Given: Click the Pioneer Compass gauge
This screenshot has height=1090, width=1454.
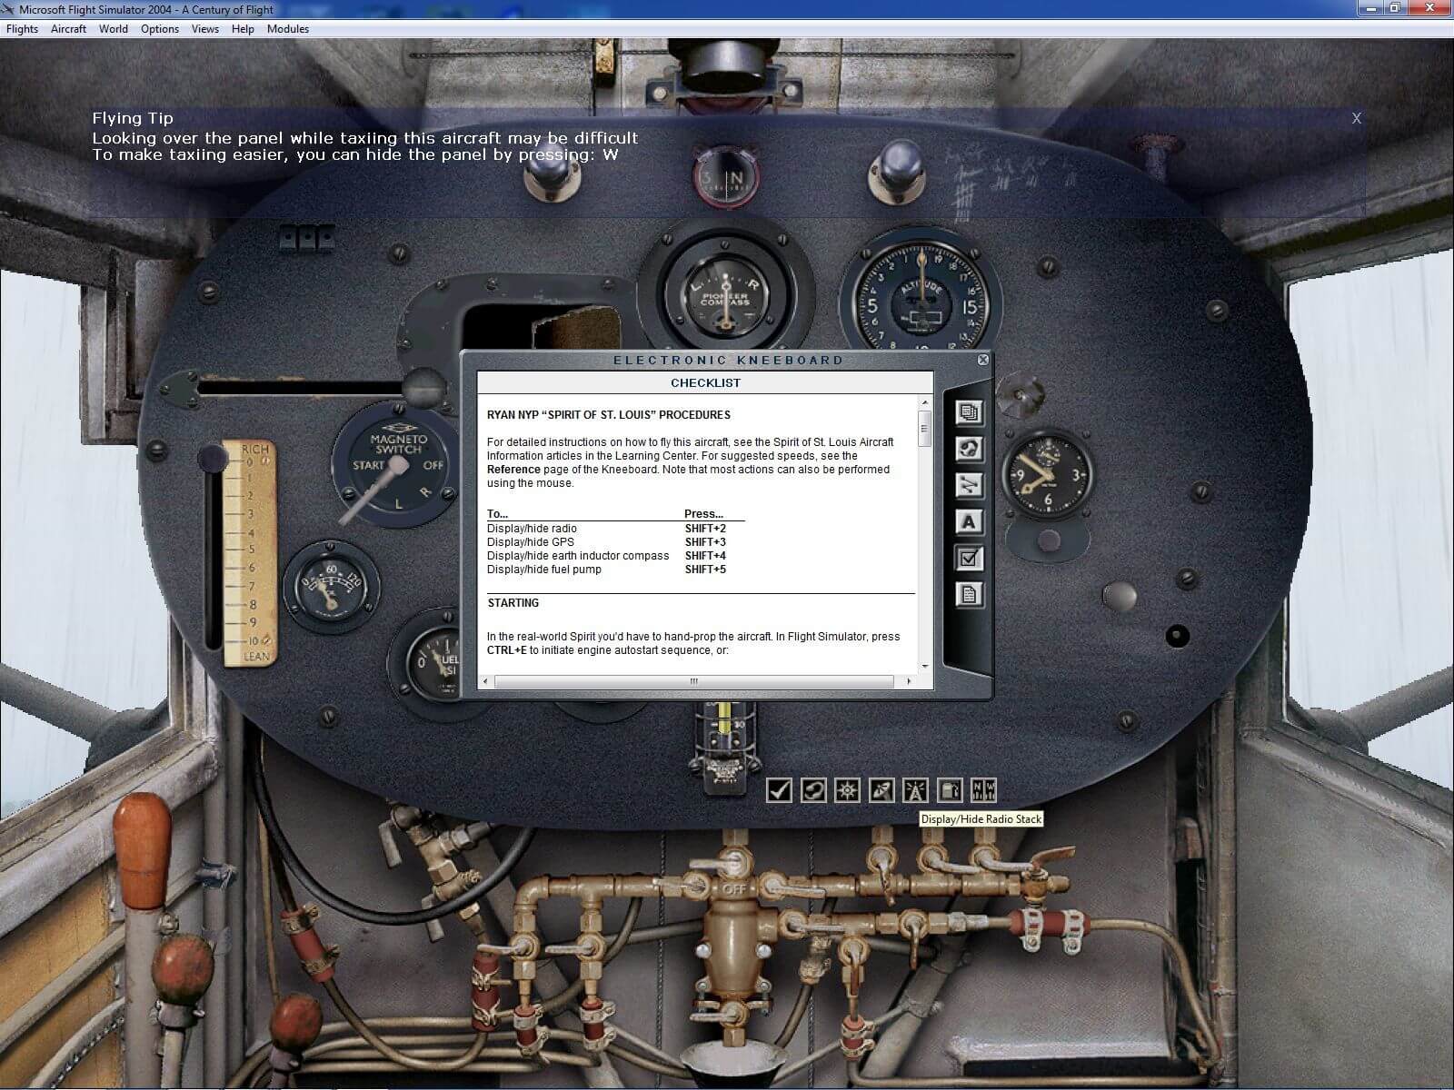Looking at the screenshot, I should pos(725,292).
